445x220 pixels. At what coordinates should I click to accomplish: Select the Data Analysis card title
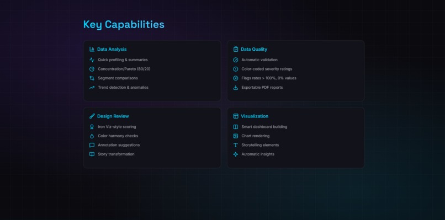(112, 49)
